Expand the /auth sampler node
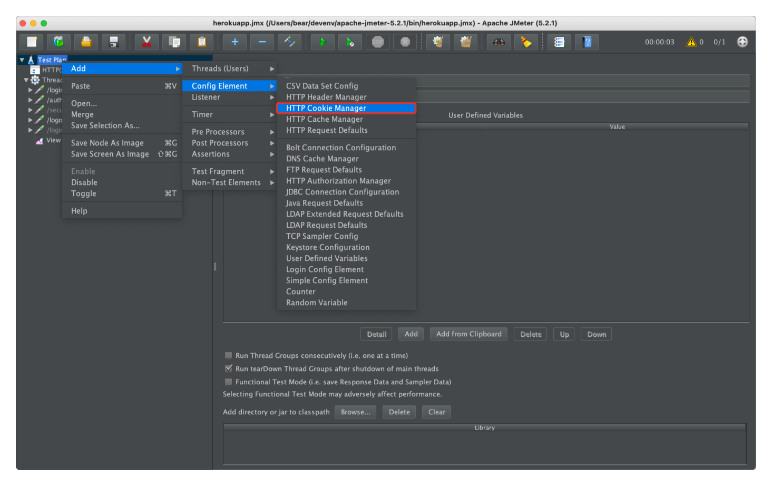 click(30, 100)
